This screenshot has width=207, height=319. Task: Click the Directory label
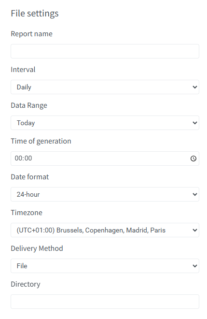[x=26, y=284]
